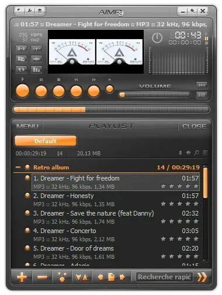Open search magnifier icon in playlist header
Screen dimensions: 222x295
point(196,152)
